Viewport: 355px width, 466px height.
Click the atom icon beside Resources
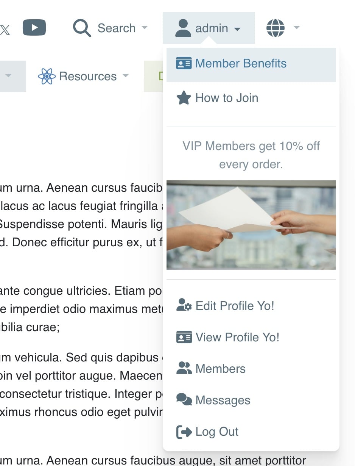[x=47, y=76]
